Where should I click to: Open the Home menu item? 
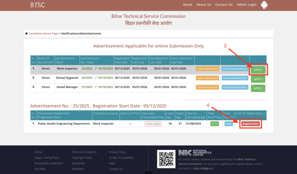pos(188,5)
